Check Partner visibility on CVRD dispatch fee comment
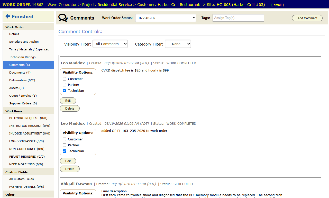The image size is (329, 198). coord(65,85)
